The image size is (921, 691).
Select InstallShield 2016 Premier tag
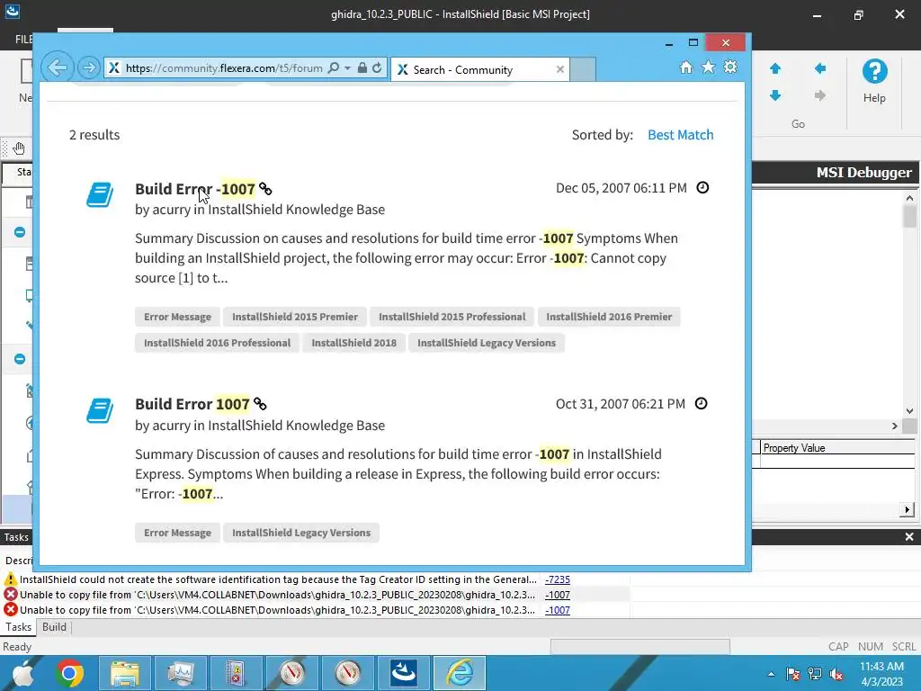point(609,317)
